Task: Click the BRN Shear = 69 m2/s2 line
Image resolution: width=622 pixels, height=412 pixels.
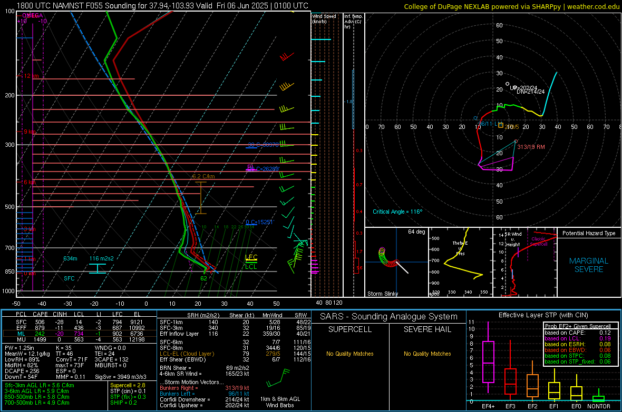Action: 205,368
